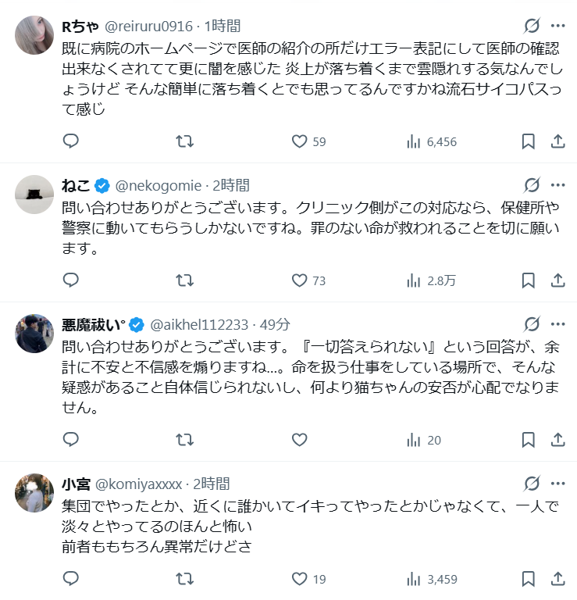Bookmark Rちゃ's tweet

point(528,141)
